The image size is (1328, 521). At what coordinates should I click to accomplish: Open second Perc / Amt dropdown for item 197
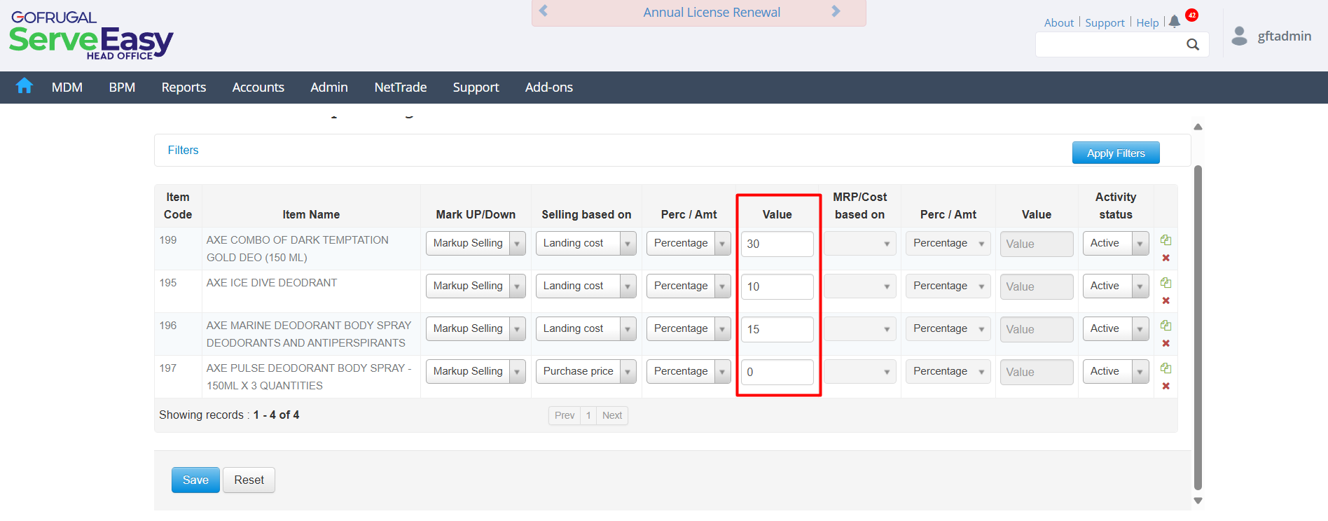[948, 372]
